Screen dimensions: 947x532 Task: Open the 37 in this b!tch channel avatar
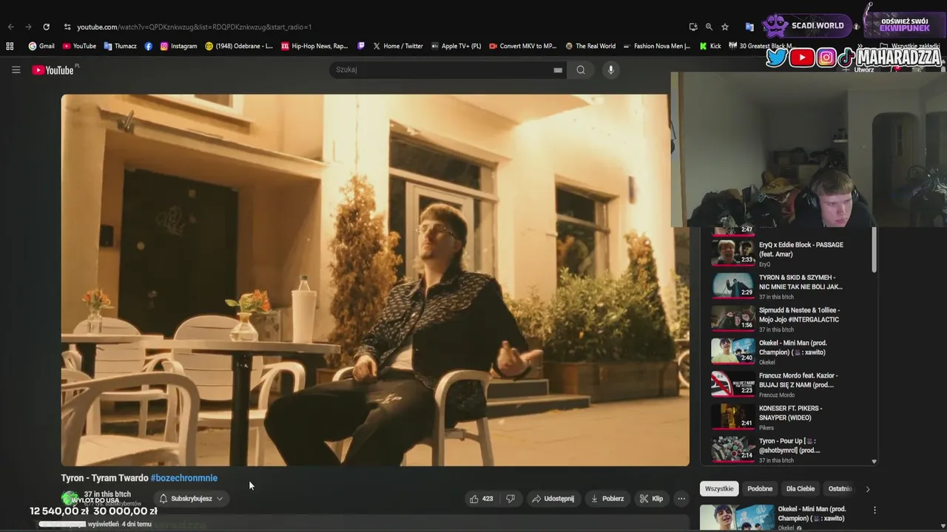(x=70, y=499)
